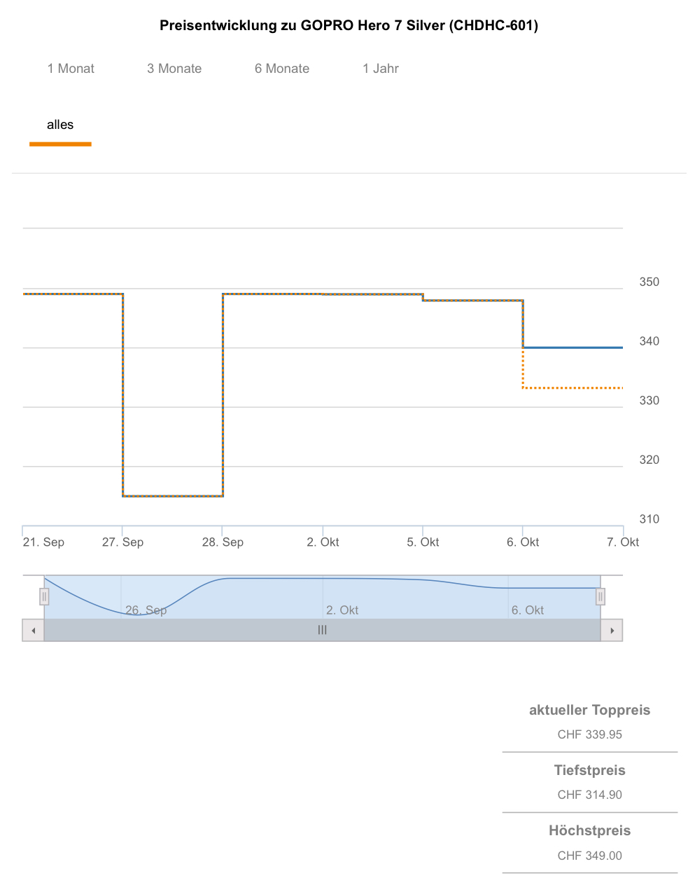695x885 pixels.
Task: Click the Tiefstpreis value CHF 314.90
Action: [589, 795]
